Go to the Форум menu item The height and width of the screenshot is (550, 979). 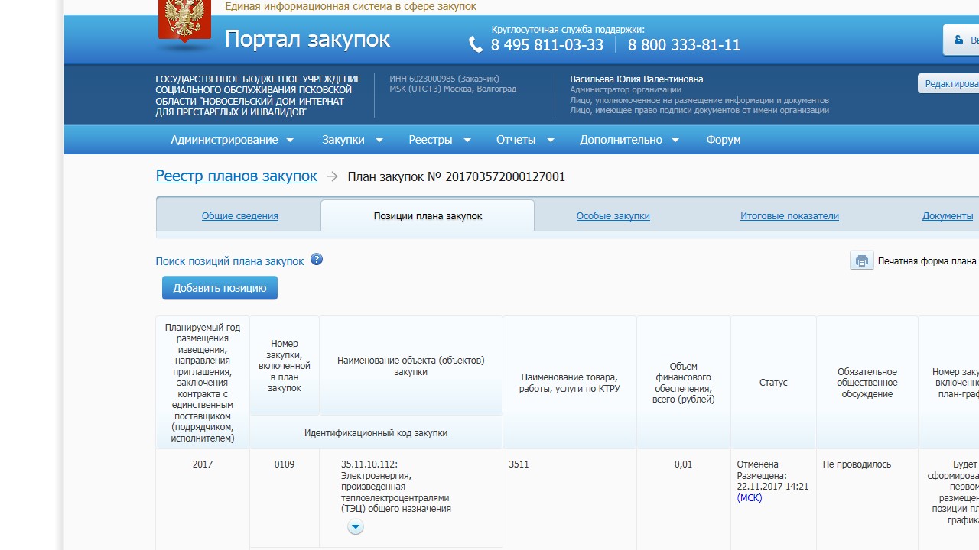click(x=723, y=140)
